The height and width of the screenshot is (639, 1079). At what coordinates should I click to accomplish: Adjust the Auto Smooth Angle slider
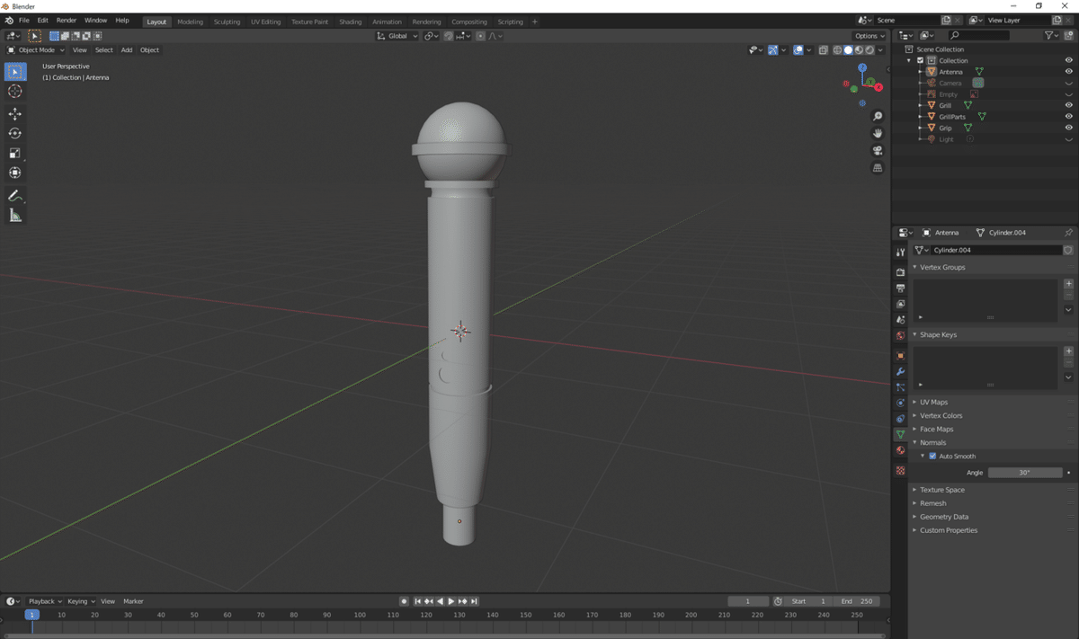pyautogui.click(x=1024, y=473)
